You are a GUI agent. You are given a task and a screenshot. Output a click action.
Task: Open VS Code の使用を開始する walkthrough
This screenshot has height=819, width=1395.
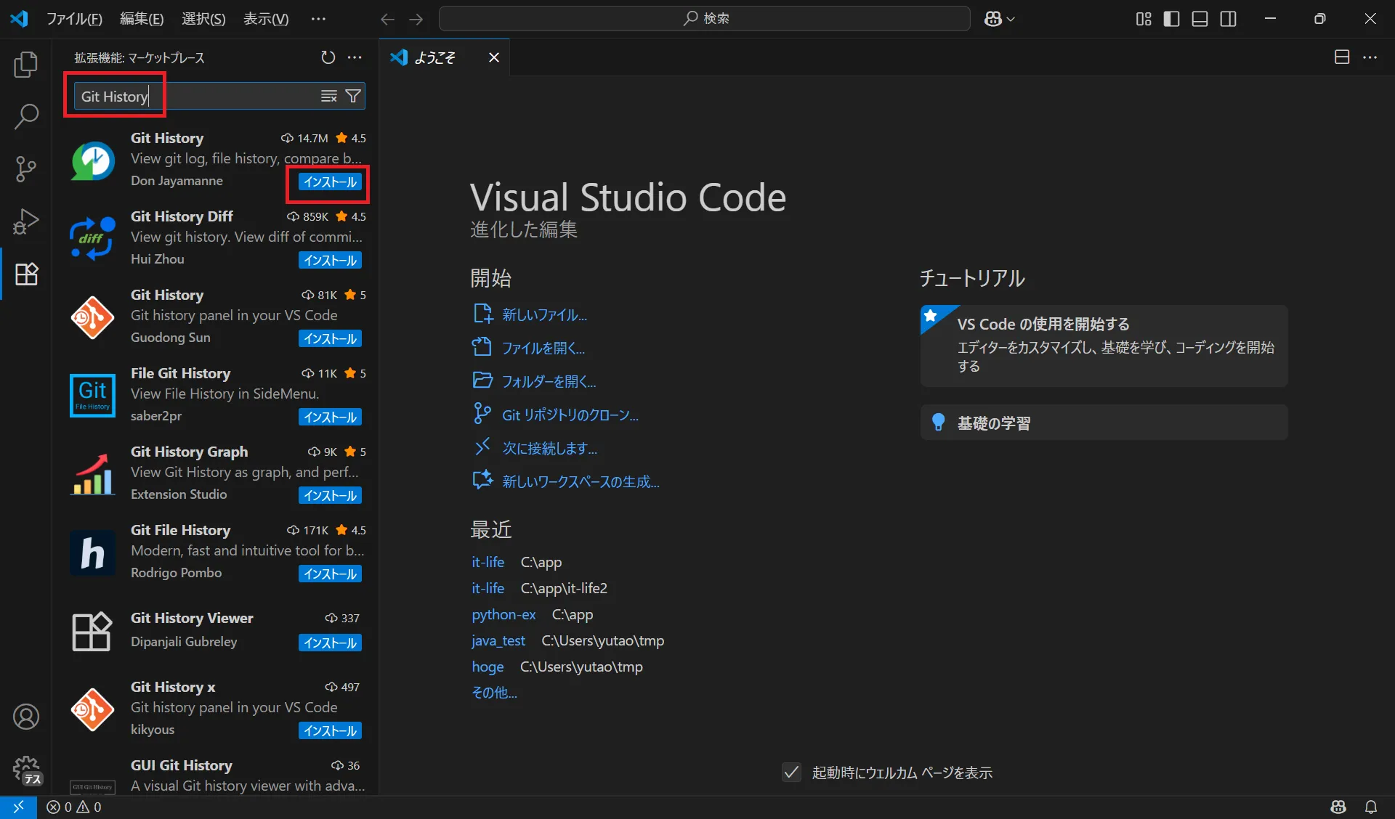(x=1104, y=346)
